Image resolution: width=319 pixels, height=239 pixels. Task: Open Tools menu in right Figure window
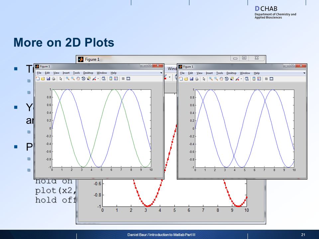220,73
